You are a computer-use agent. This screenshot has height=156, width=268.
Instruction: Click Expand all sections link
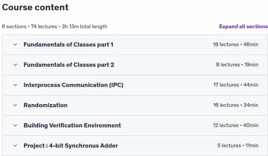[243, 26]
